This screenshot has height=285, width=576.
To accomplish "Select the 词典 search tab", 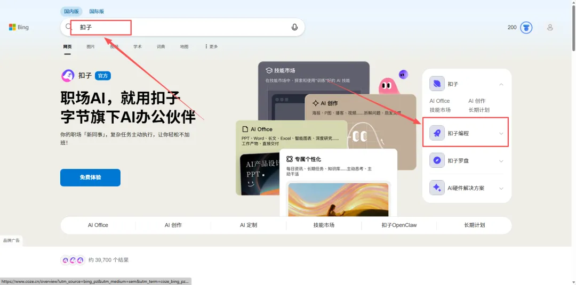I will (161, 46).
